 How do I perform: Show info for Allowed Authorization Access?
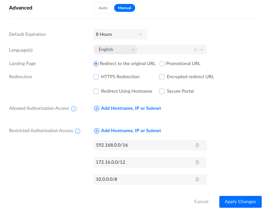[x=74, y=109]
